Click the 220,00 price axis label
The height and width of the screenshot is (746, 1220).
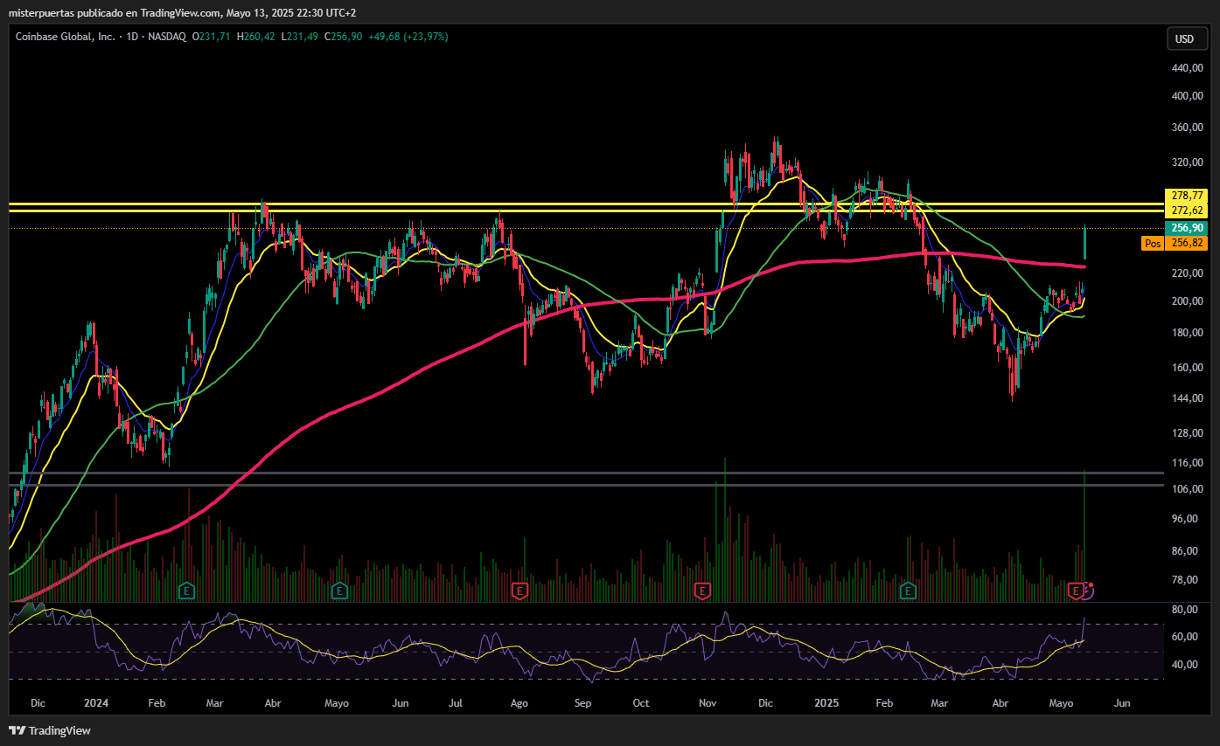point(1189,273)
